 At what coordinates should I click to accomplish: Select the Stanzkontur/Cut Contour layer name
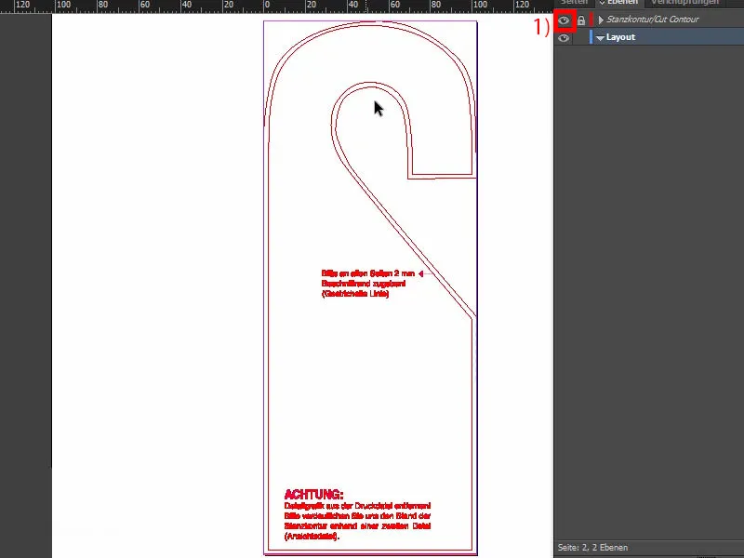(x=653, y=20)
